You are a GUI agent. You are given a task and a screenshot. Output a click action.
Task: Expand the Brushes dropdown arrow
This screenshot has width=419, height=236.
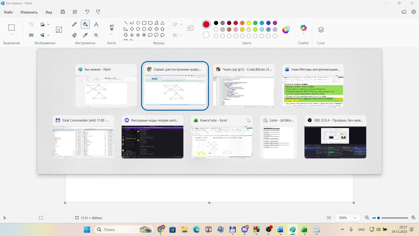112,34
